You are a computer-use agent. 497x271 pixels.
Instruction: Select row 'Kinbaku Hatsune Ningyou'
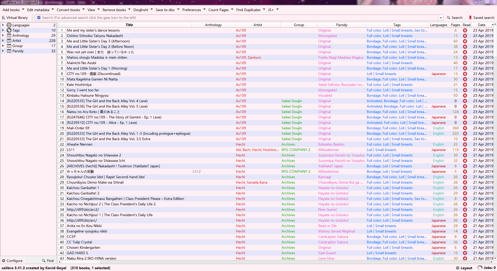point(88,95)
